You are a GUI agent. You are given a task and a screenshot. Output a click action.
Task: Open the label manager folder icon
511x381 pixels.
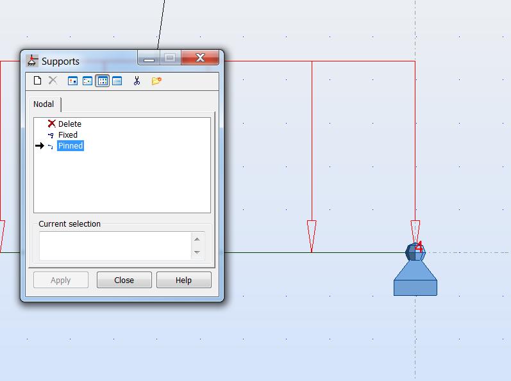point(156,81)
